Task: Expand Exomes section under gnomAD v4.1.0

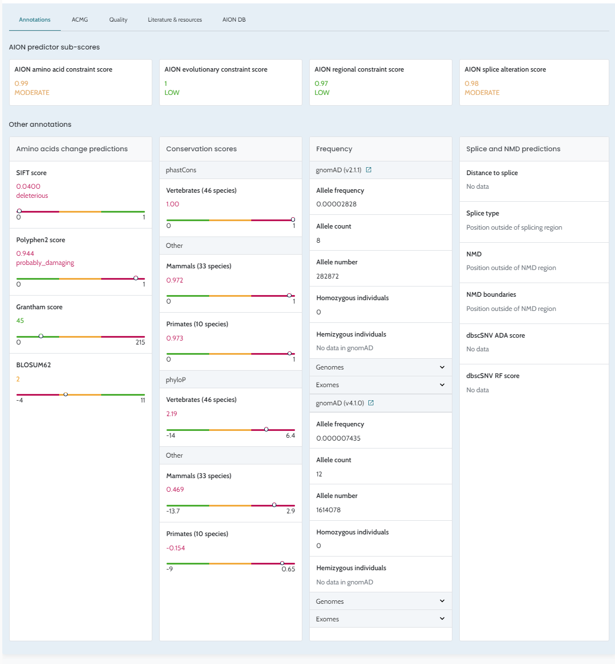Action: coord(442,619)
